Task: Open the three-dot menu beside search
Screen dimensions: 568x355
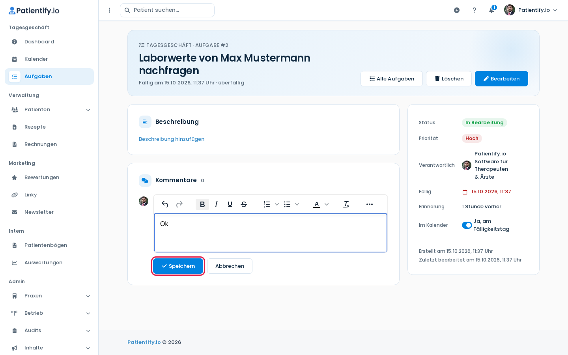Action: click(110, 10)
